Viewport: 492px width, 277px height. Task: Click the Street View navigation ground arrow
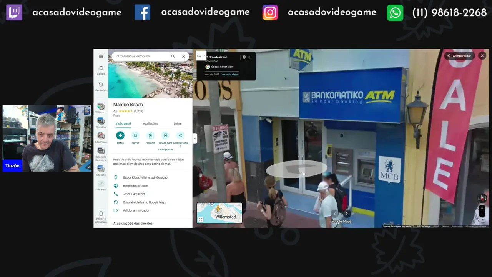click(297, 169)
